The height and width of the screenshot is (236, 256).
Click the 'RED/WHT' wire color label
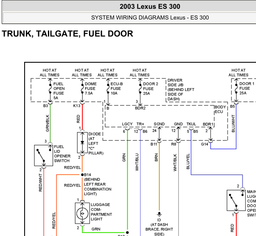(40, 183)
